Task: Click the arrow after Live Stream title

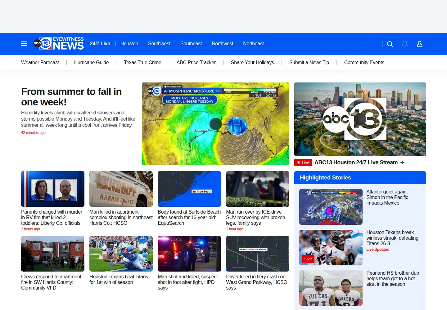Action: click(x=402, y=162)
